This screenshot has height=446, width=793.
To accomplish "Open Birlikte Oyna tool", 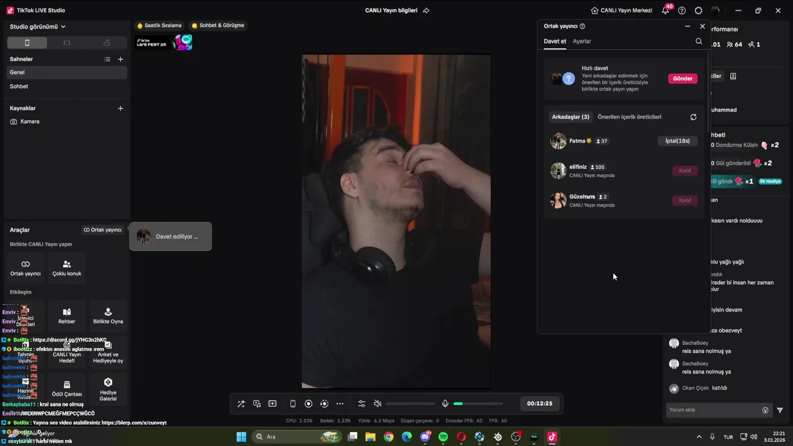I will (x=108, y=316).
